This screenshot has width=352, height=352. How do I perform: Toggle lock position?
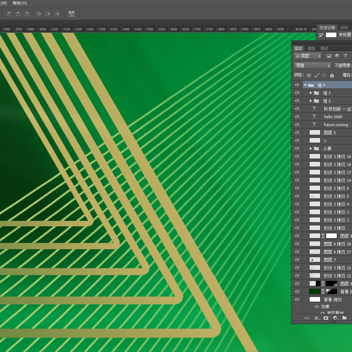pyautogui.click(x=324, y=75)
